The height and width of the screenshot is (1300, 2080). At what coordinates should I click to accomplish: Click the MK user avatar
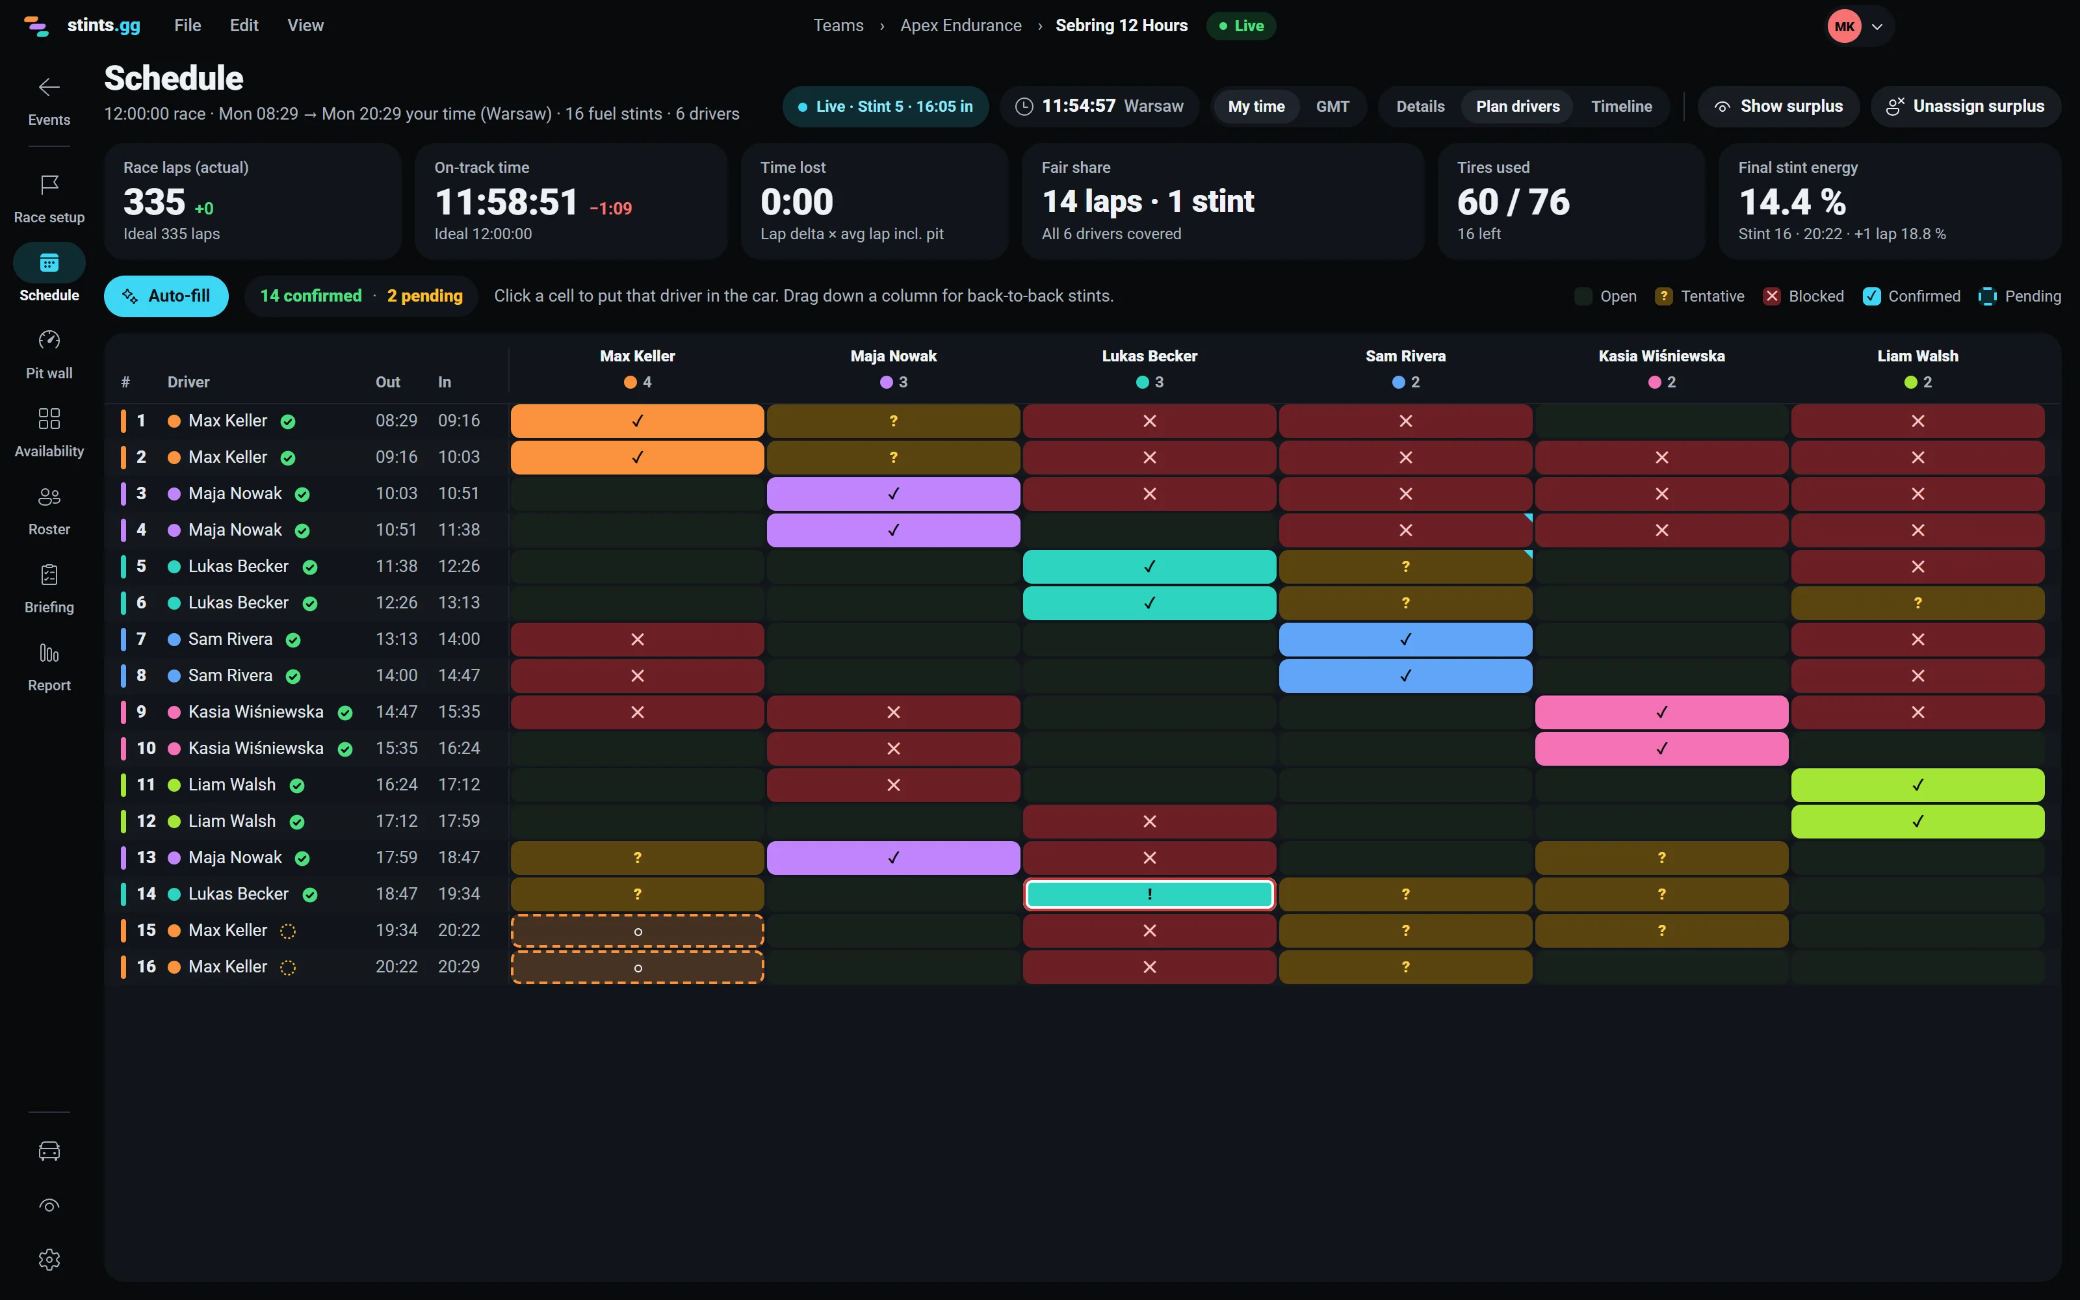(1845, 26)
